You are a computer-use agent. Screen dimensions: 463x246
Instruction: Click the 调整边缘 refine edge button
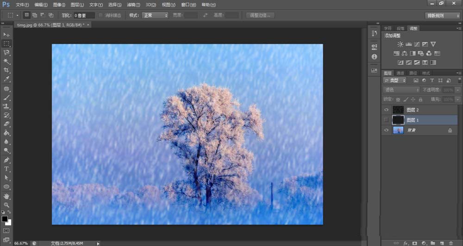click(260, 15)
